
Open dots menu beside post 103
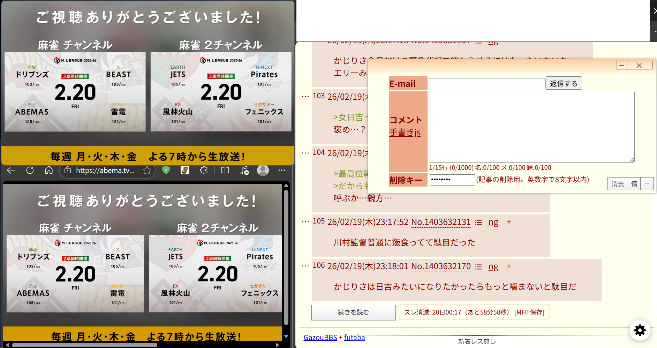pos(305,96)
